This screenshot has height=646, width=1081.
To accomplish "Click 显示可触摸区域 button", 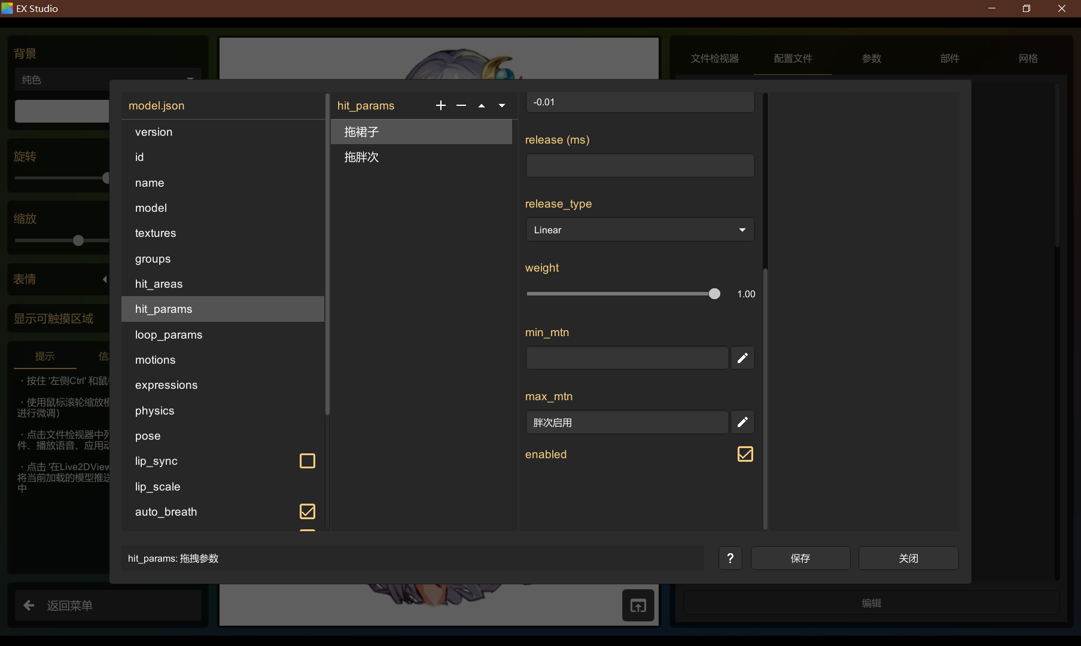I will tap(60, 319).
